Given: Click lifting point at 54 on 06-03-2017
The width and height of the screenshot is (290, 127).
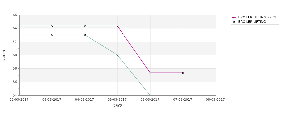Looking at the screenshot, I should coord(151,95).
